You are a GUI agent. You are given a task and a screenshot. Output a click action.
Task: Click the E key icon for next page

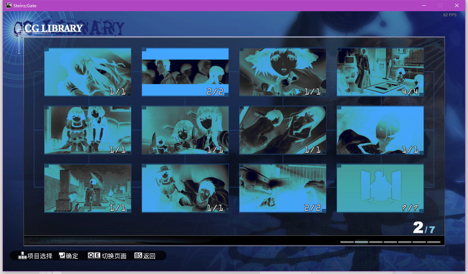(97, 256)
